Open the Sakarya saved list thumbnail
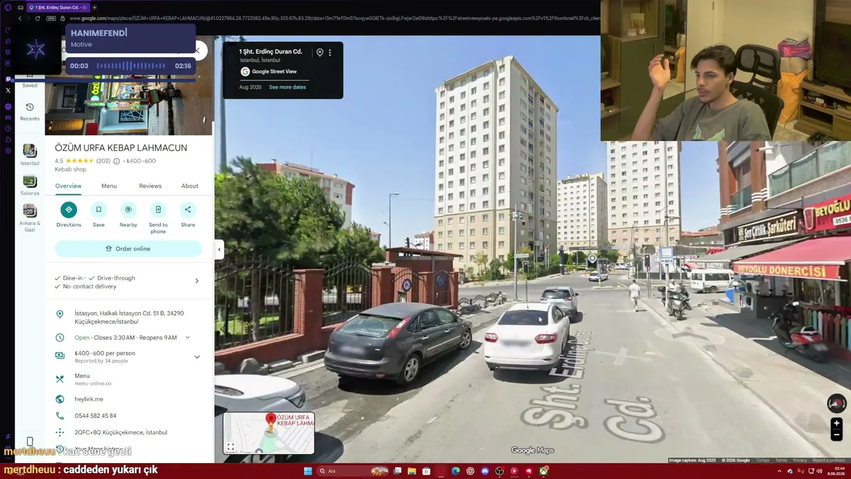This screenshot has height=479, width=851. [29, 181]
